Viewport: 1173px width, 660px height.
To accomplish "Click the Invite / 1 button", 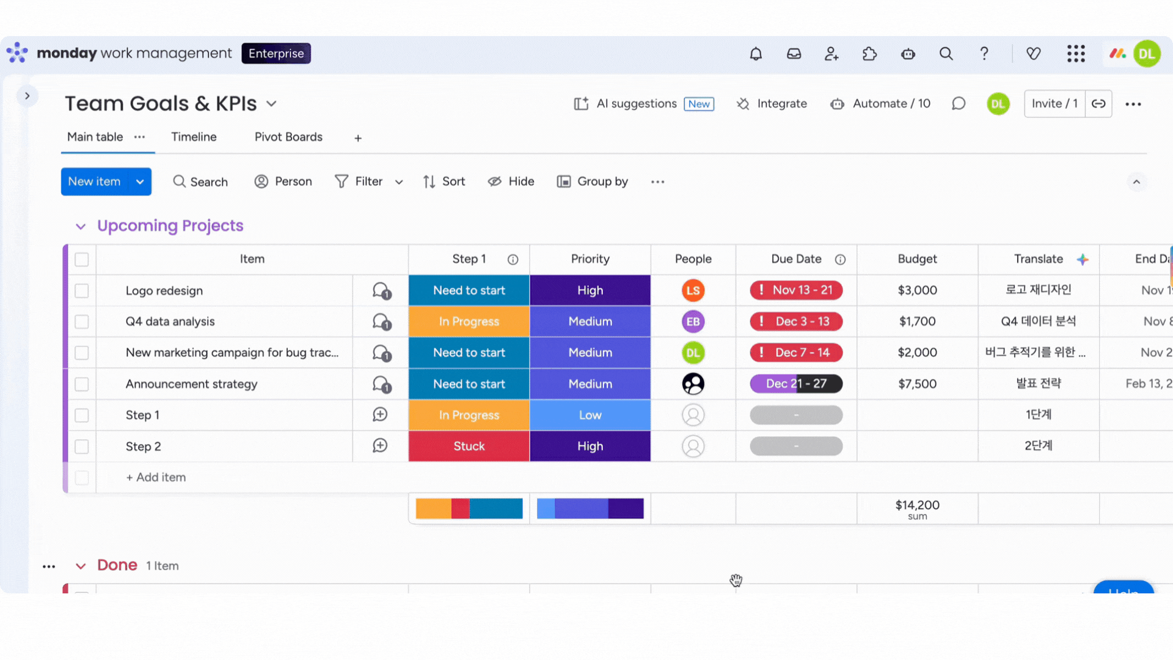I will point(1054,104).
